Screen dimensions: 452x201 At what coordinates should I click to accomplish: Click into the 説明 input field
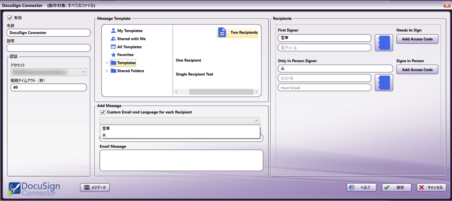(x=49, y=48)
